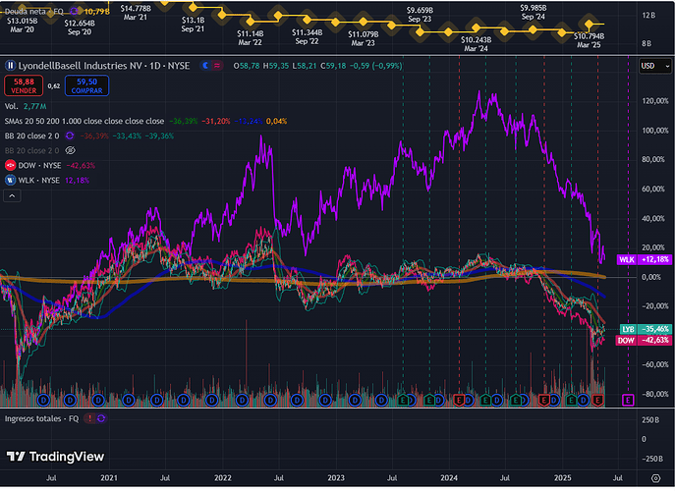Click the LyondellBasell symbol logo icon
This screenshot has height=491, width=675.
10,66
